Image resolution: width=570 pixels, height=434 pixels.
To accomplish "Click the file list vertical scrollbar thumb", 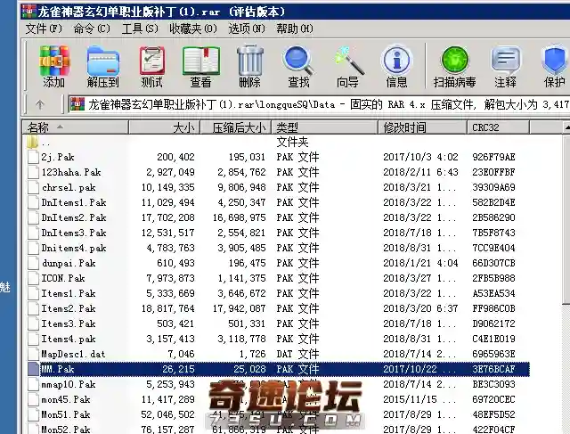I will [x=566, y=220].
